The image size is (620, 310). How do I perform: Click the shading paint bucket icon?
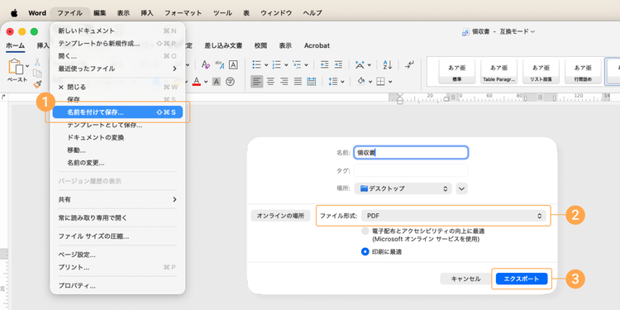coord(360,82)
